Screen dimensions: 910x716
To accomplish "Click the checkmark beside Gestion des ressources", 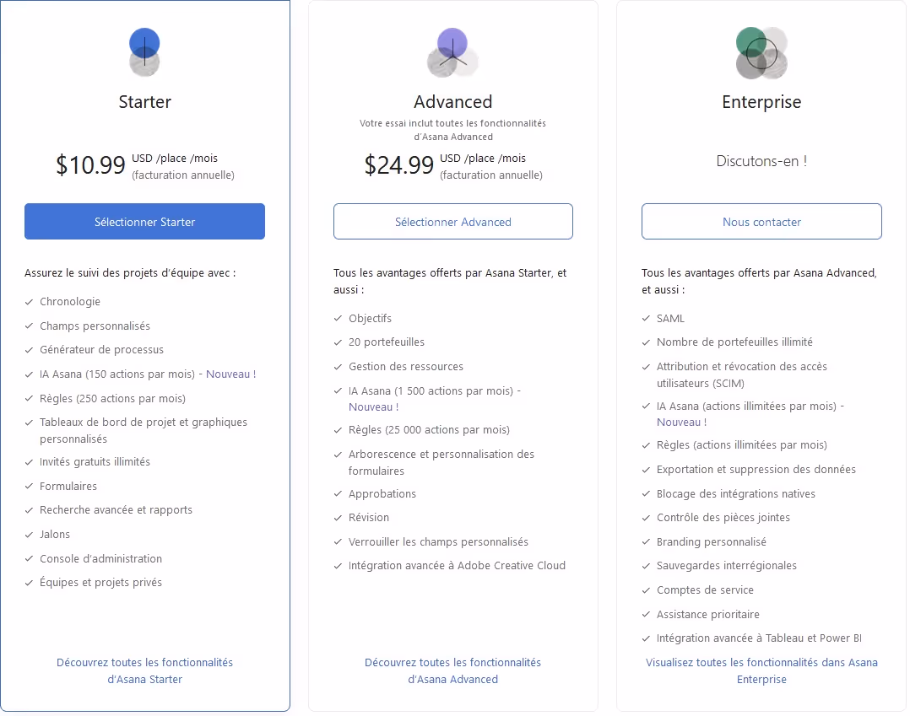I will (339, 367).
